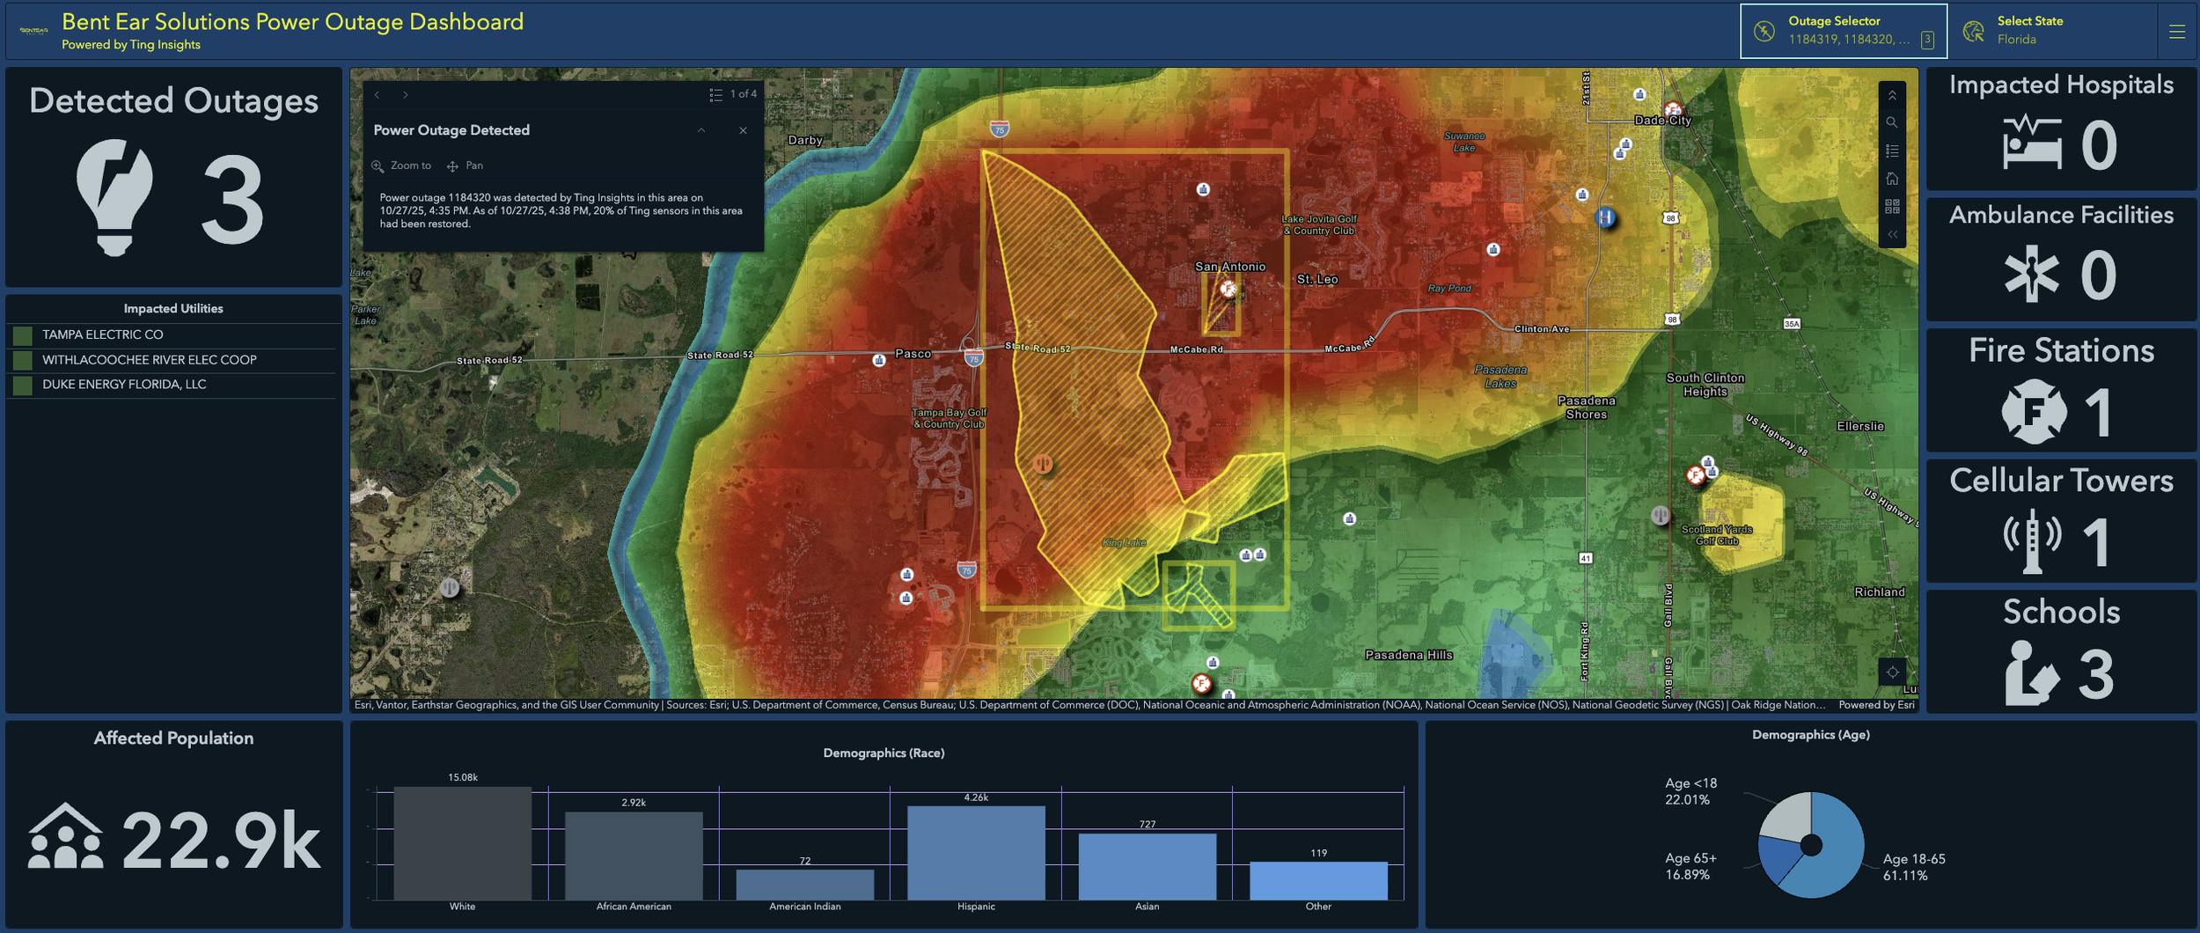Viewport: 2200px width, 933px height.
Task: Open the map Legend tool
Action: [x=1892, y=151]
